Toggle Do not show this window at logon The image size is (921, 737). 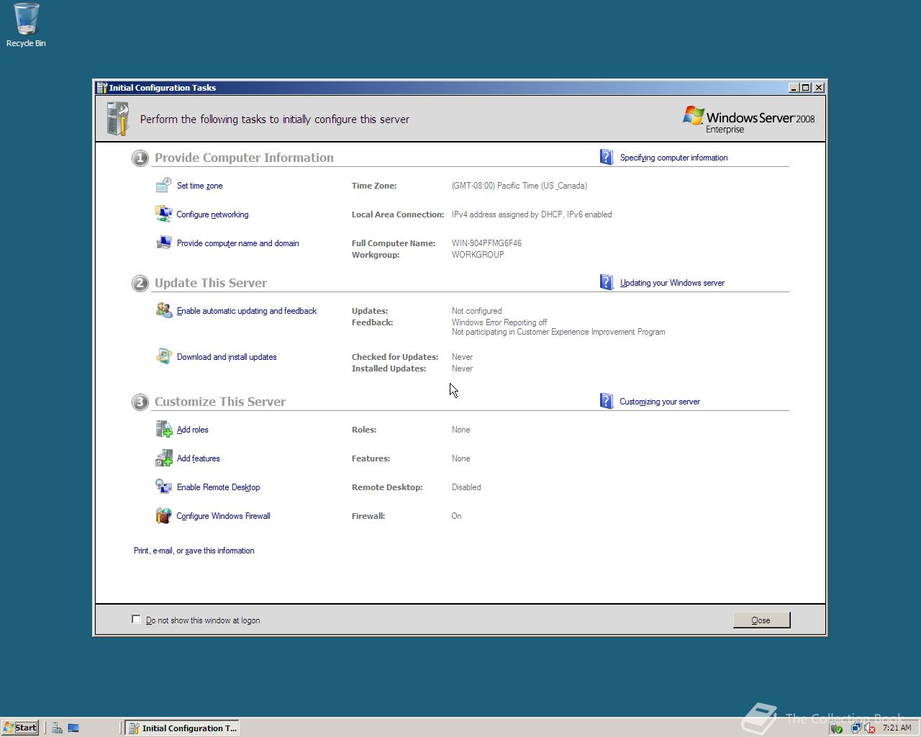(x=136, y=619)
